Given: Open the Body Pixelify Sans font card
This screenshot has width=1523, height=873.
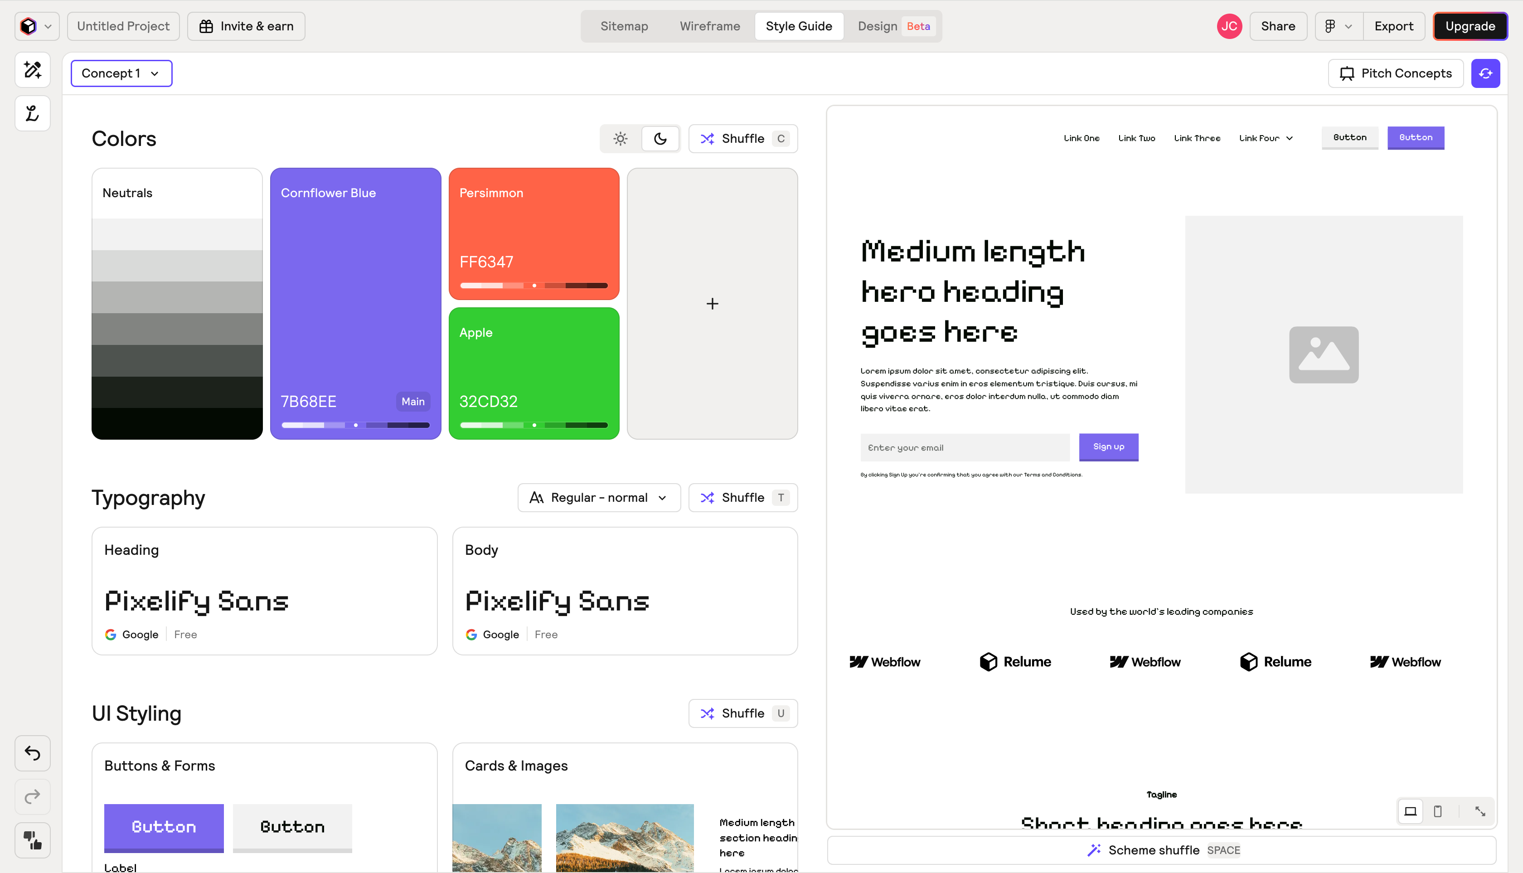Looking at the screenshot, I should pos(625,591).
